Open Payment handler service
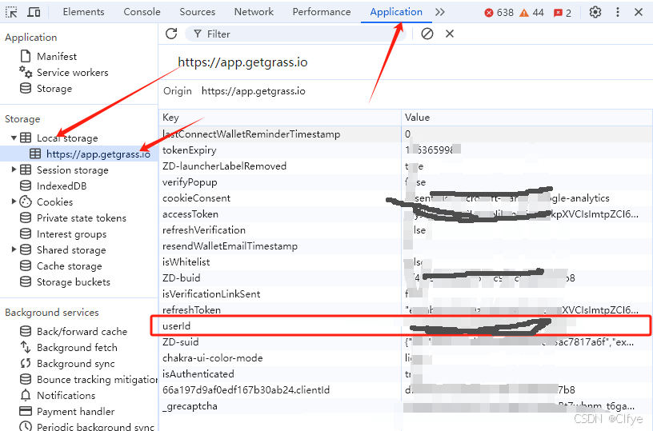653x431 pixels. pos(75,412)
